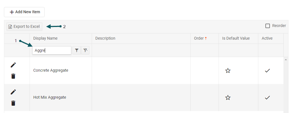Edit the Concrete Aggregate row
The width and height of the screenshot is (295, 113).
(13, 65)
